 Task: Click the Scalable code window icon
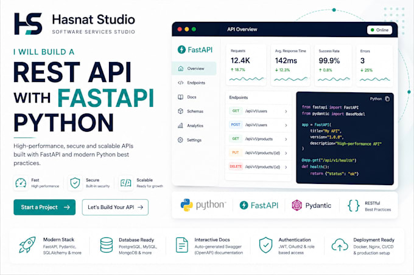pyautogui.click(x=126, y=183)
